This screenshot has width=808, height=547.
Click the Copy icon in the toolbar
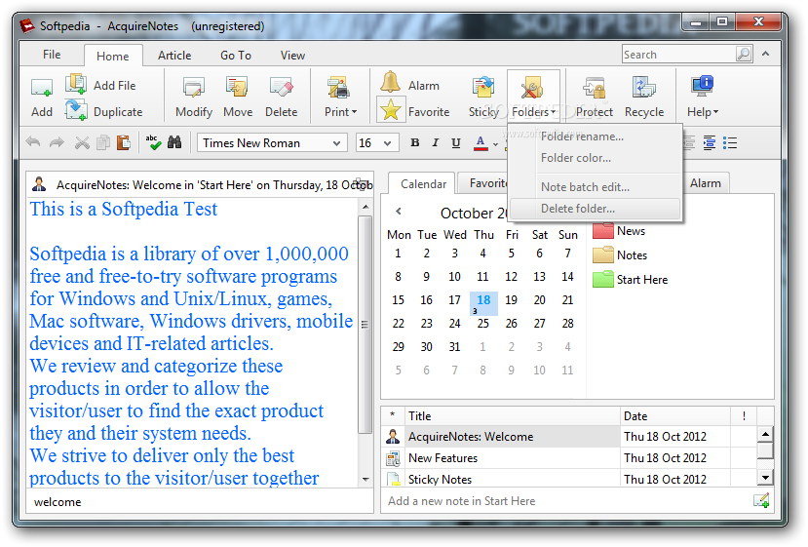(103, 142)
